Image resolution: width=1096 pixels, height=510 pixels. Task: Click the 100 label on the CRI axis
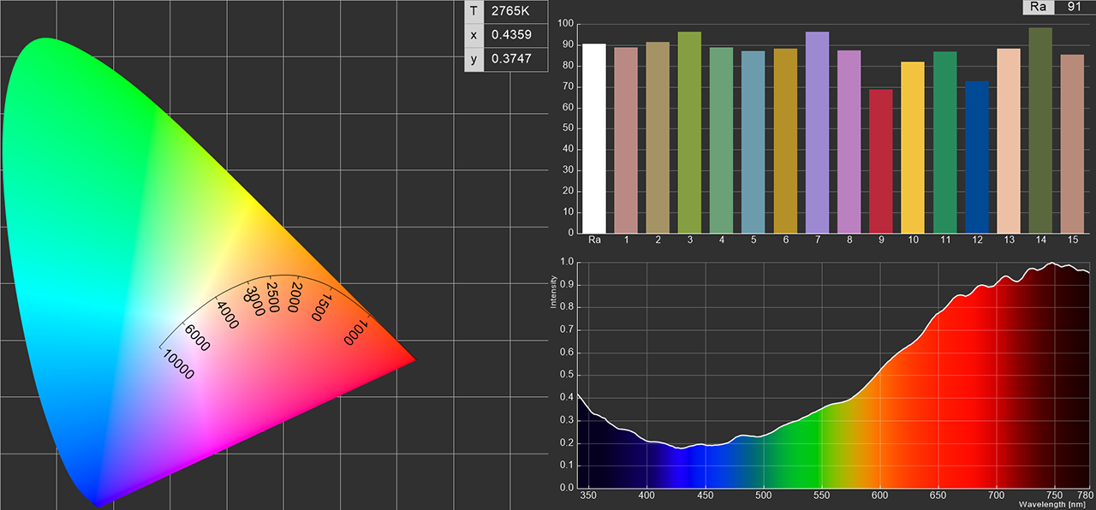point(566,23)
